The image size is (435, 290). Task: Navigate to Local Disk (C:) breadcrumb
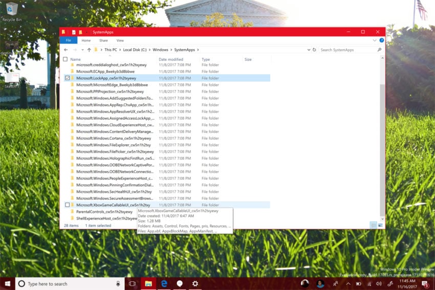click(135, 50)
